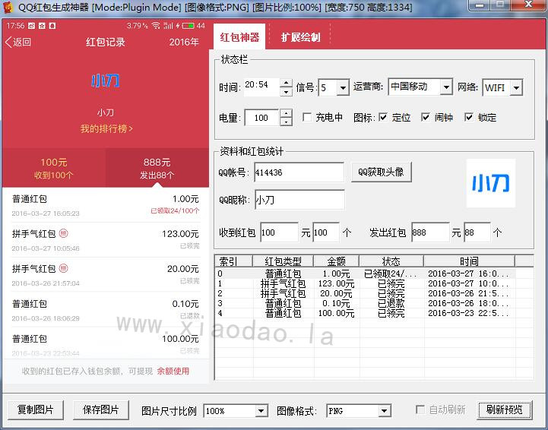Click the app icon in title bar
548x430 pixels.
point(8,7)
